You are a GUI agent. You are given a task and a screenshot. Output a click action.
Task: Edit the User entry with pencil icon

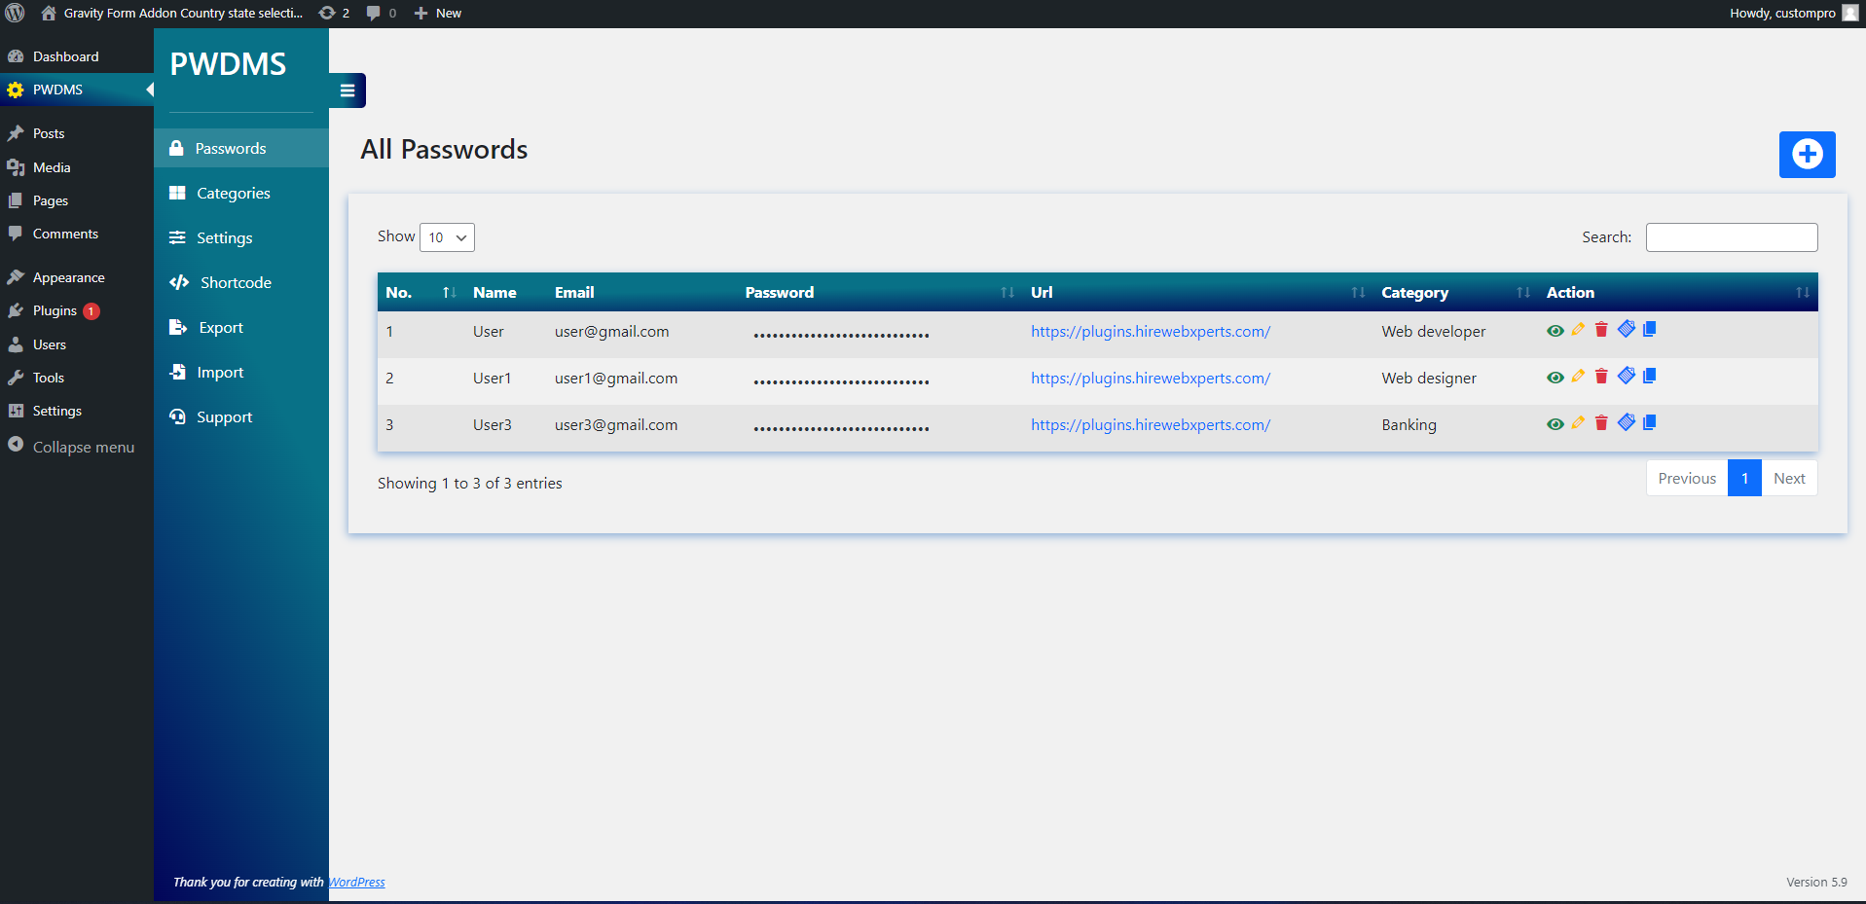pyautogui.click(x=1578, y=330)
